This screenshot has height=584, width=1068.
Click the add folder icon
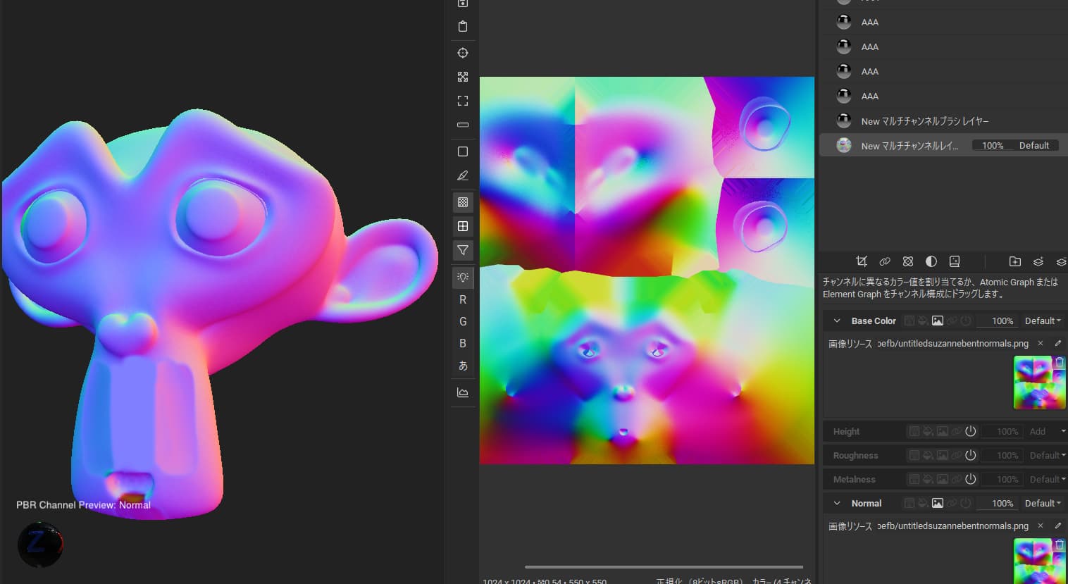1014,261
